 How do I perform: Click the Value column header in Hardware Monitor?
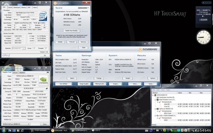click(182, 93)
